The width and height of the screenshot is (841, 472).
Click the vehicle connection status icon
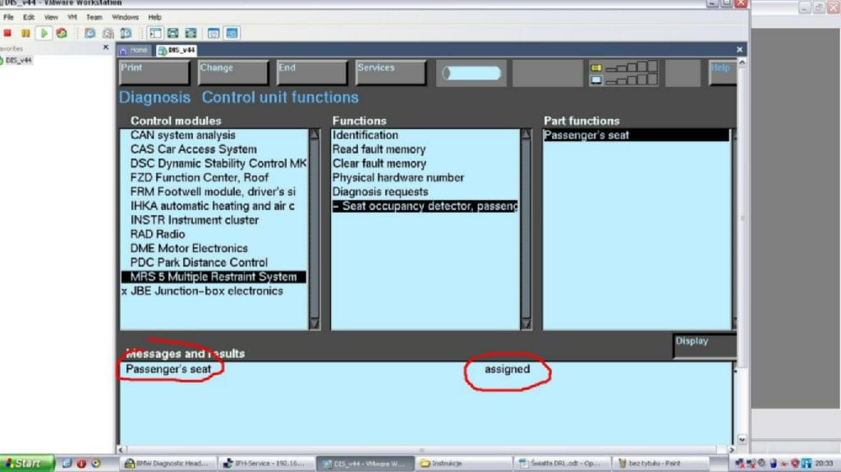point(596,67)
